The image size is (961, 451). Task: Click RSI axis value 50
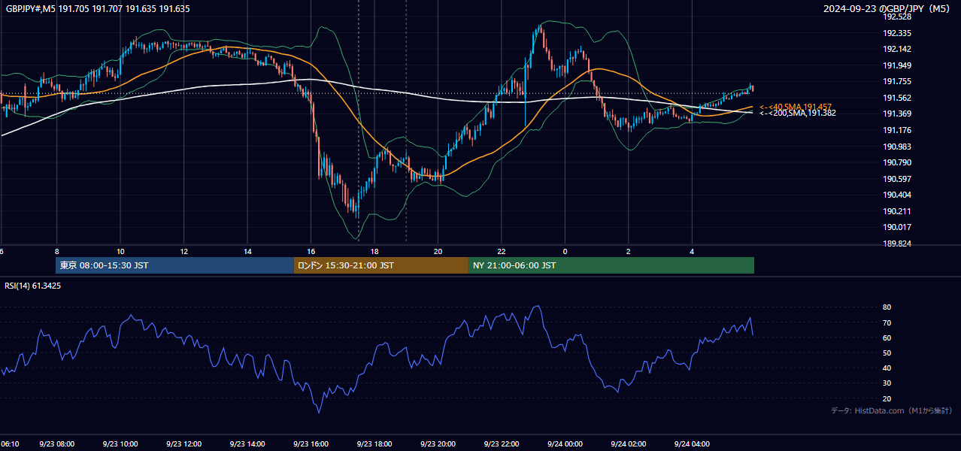[887, 353]
